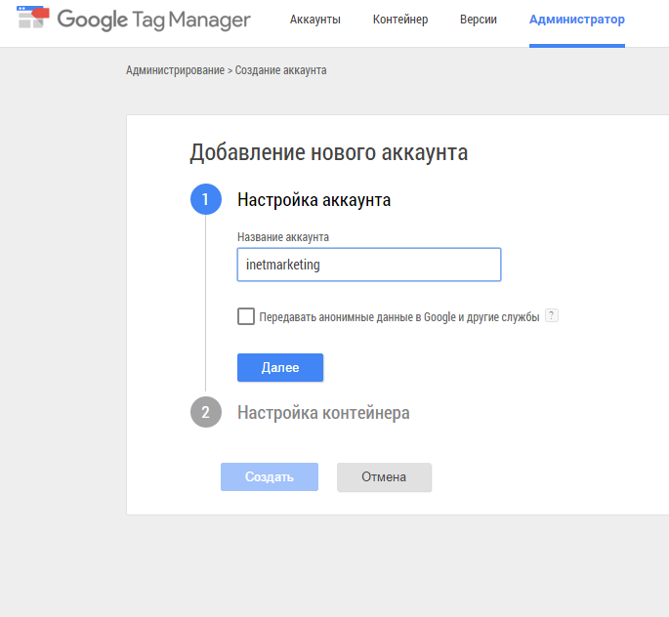This screenshot has width=669, height=617.
Task: Click the Google Tag Manager logo icon
Action: pos(33,18)
